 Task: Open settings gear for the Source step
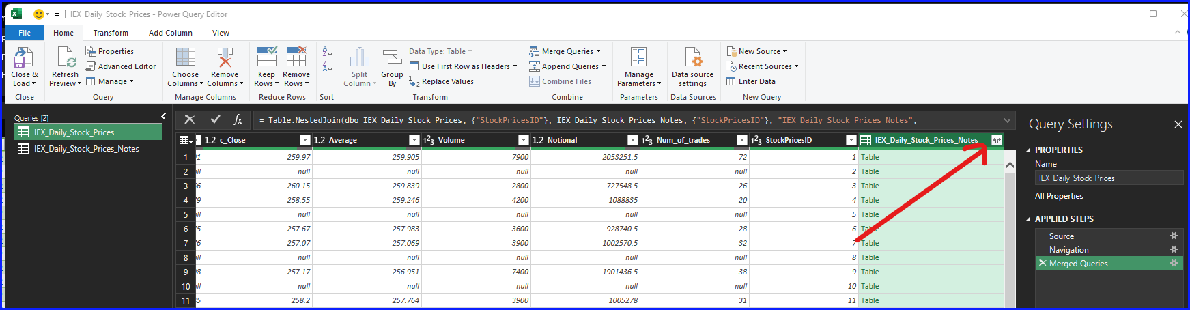pos(1174,236)
